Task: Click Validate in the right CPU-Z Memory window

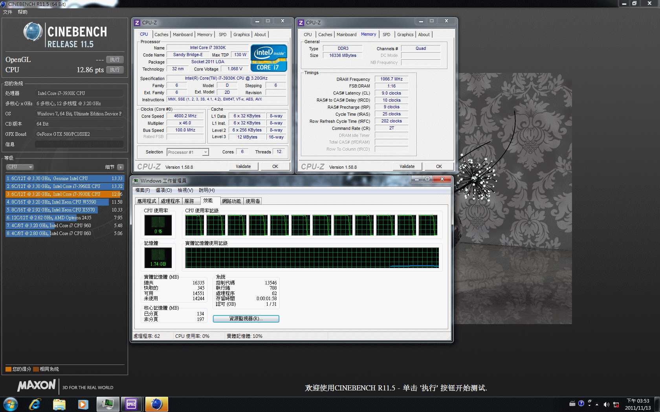Action: click(407, 166)
